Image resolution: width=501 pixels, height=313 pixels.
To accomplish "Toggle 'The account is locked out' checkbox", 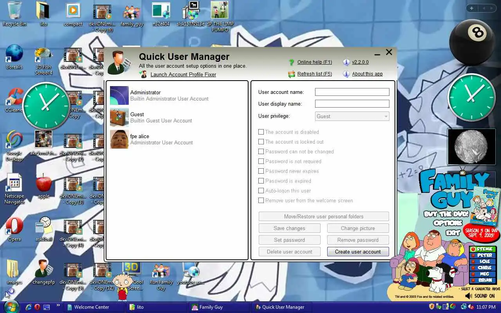I will point(261,142).
